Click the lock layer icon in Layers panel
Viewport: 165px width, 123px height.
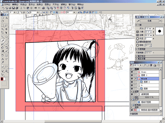[155, 65]
